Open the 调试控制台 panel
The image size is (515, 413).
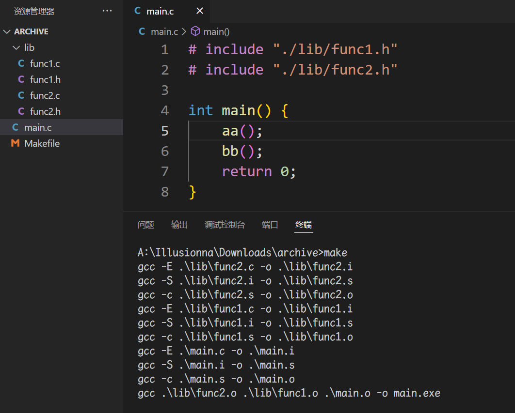(x=225, y=225)
